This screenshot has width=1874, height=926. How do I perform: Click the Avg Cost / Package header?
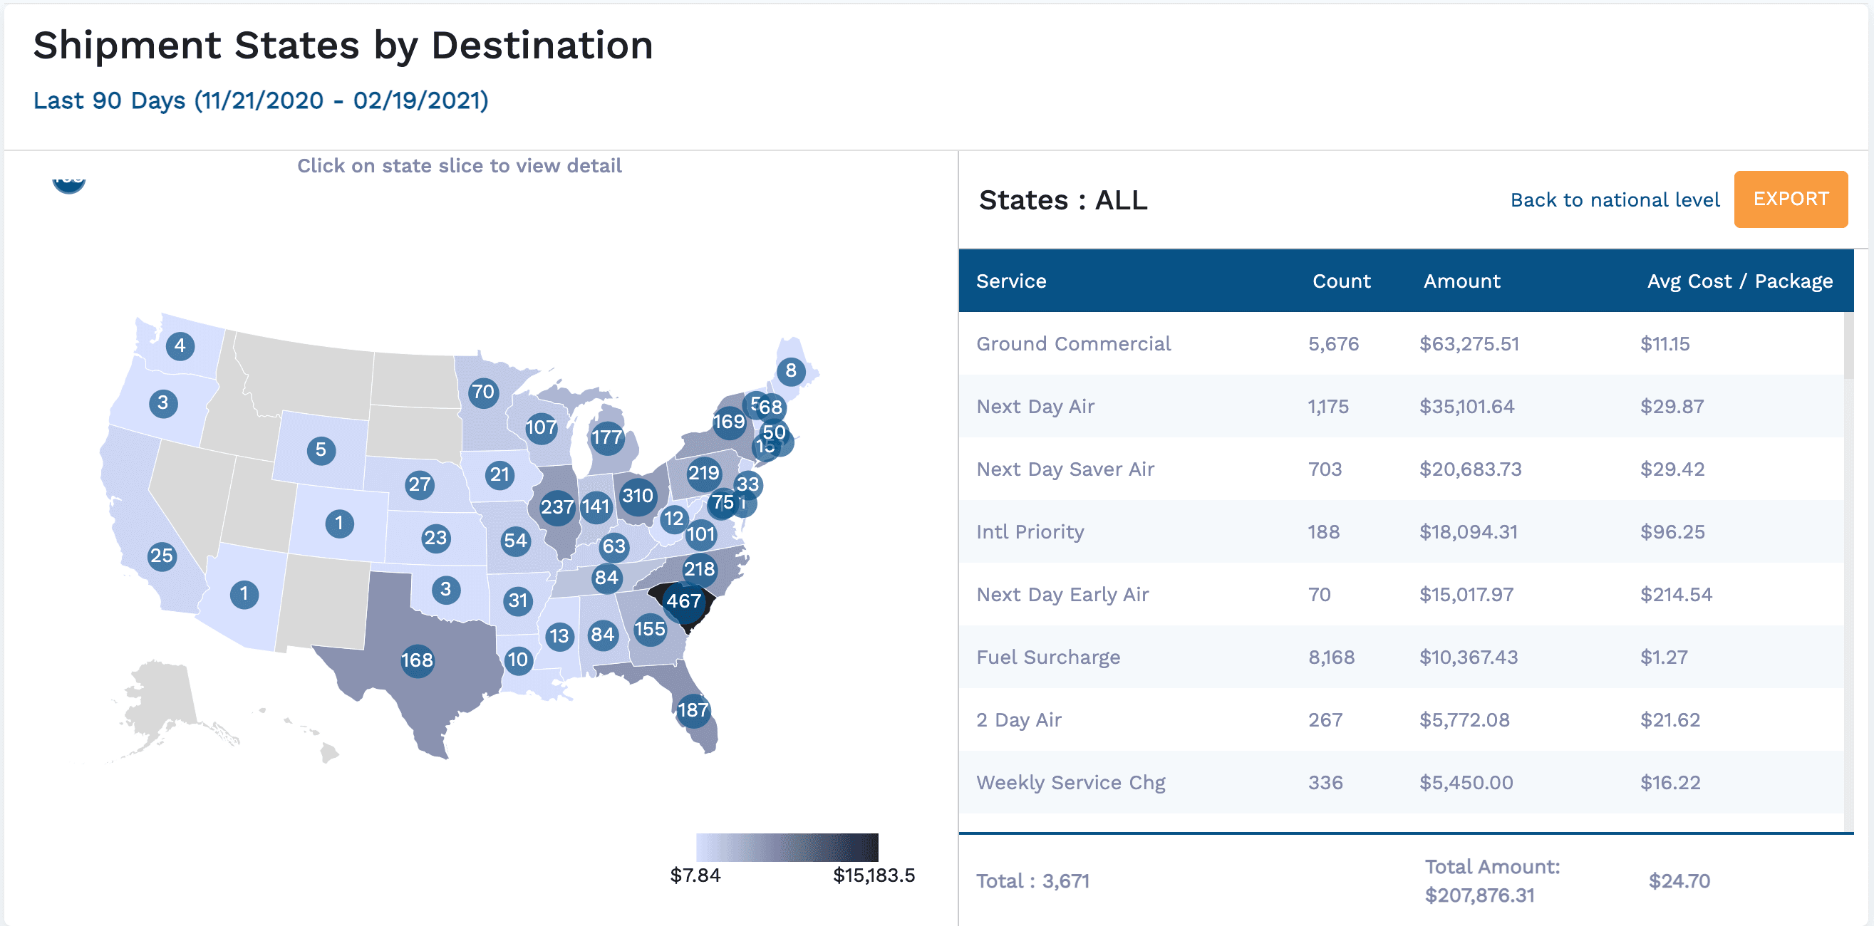pyautogui.click(x=1739, y=281)
